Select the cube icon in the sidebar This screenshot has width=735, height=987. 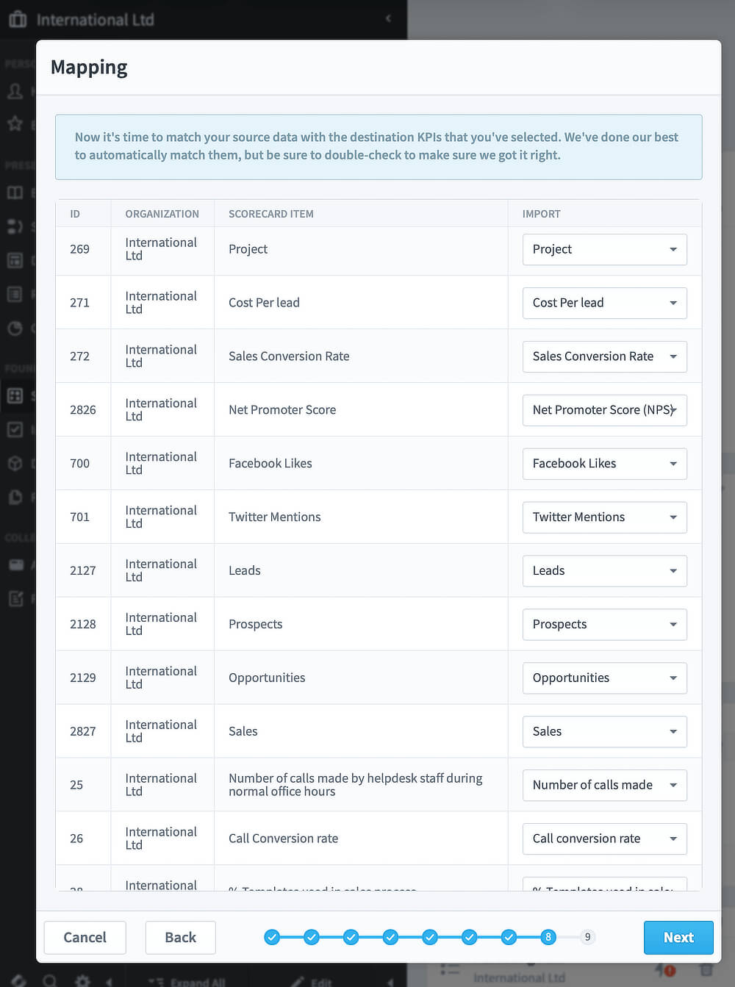17,462
